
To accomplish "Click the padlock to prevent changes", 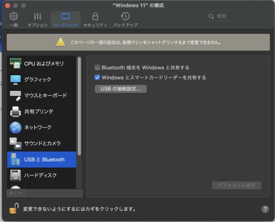I will (14, 209).
